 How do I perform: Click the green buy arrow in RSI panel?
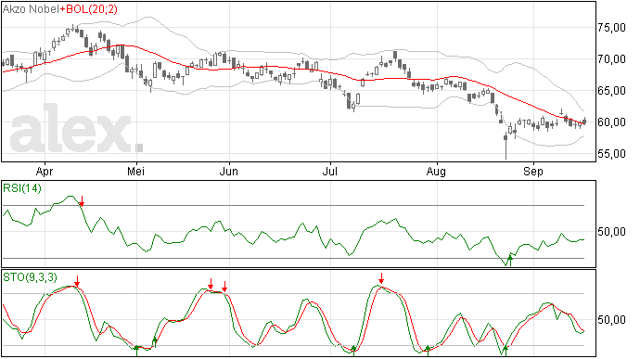pos(510,260)
